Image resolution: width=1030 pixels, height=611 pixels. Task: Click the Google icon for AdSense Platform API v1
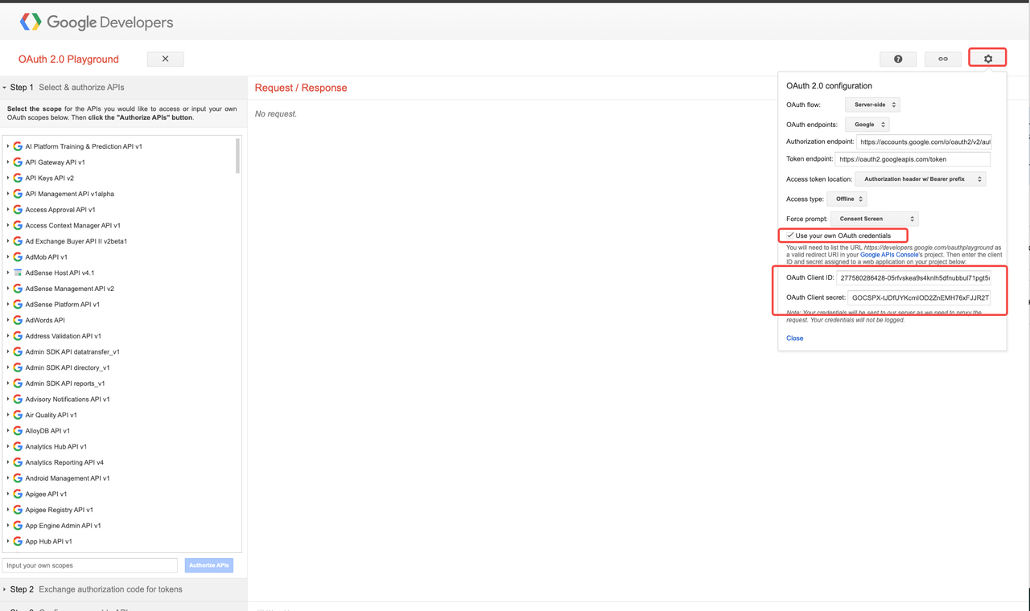(18, 305)
